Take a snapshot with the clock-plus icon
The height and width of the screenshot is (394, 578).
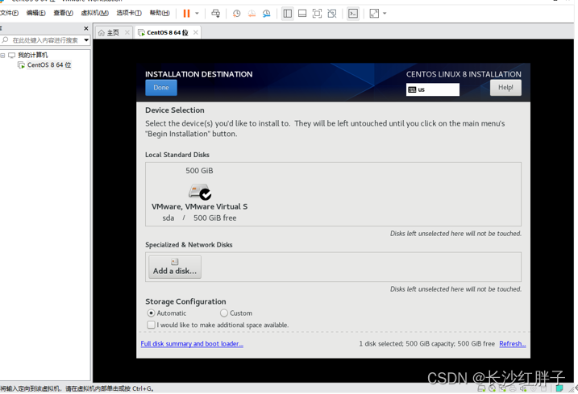237,14
